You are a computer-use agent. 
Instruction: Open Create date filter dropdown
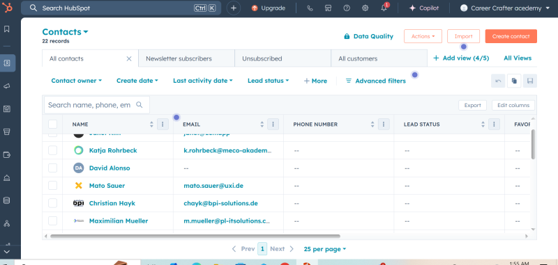tap(137, 81)
